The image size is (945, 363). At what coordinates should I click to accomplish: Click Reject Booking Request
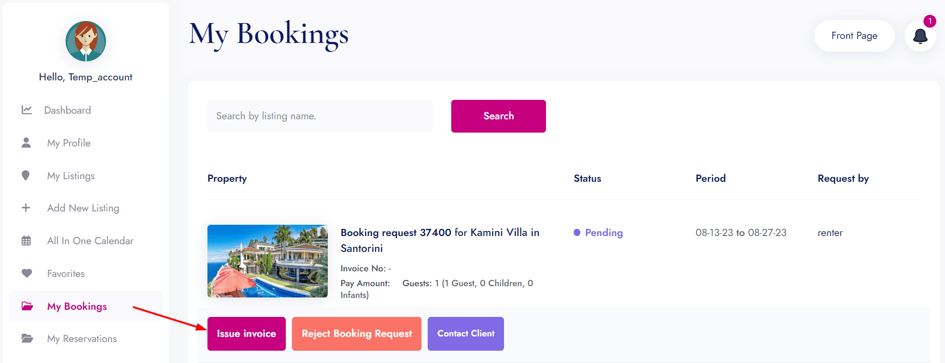356,333
